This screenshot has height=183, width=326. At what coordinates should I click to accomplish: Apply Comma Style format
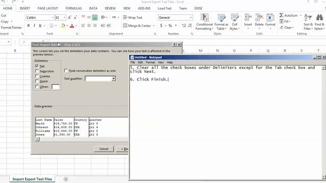176,25
